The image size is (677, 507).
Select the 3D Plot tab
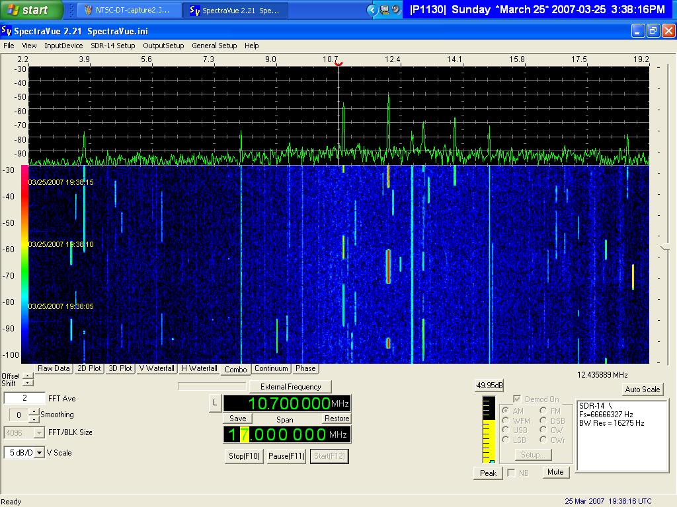pyautogui.click(x=120, y=368)
